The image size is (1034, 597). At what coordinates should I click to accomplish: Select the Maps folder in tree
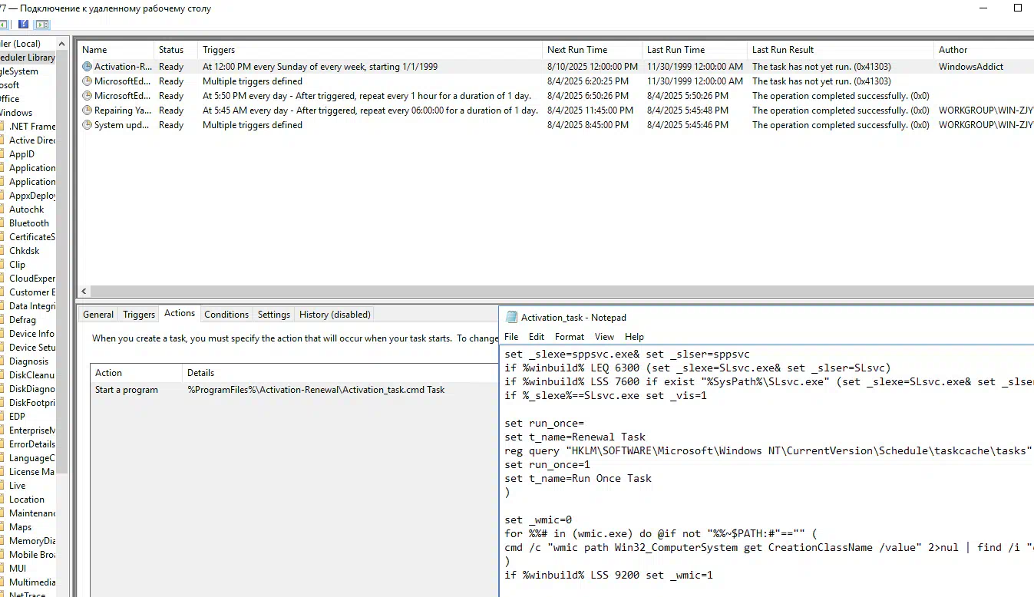pyautogui.click(x=20, y=527)
